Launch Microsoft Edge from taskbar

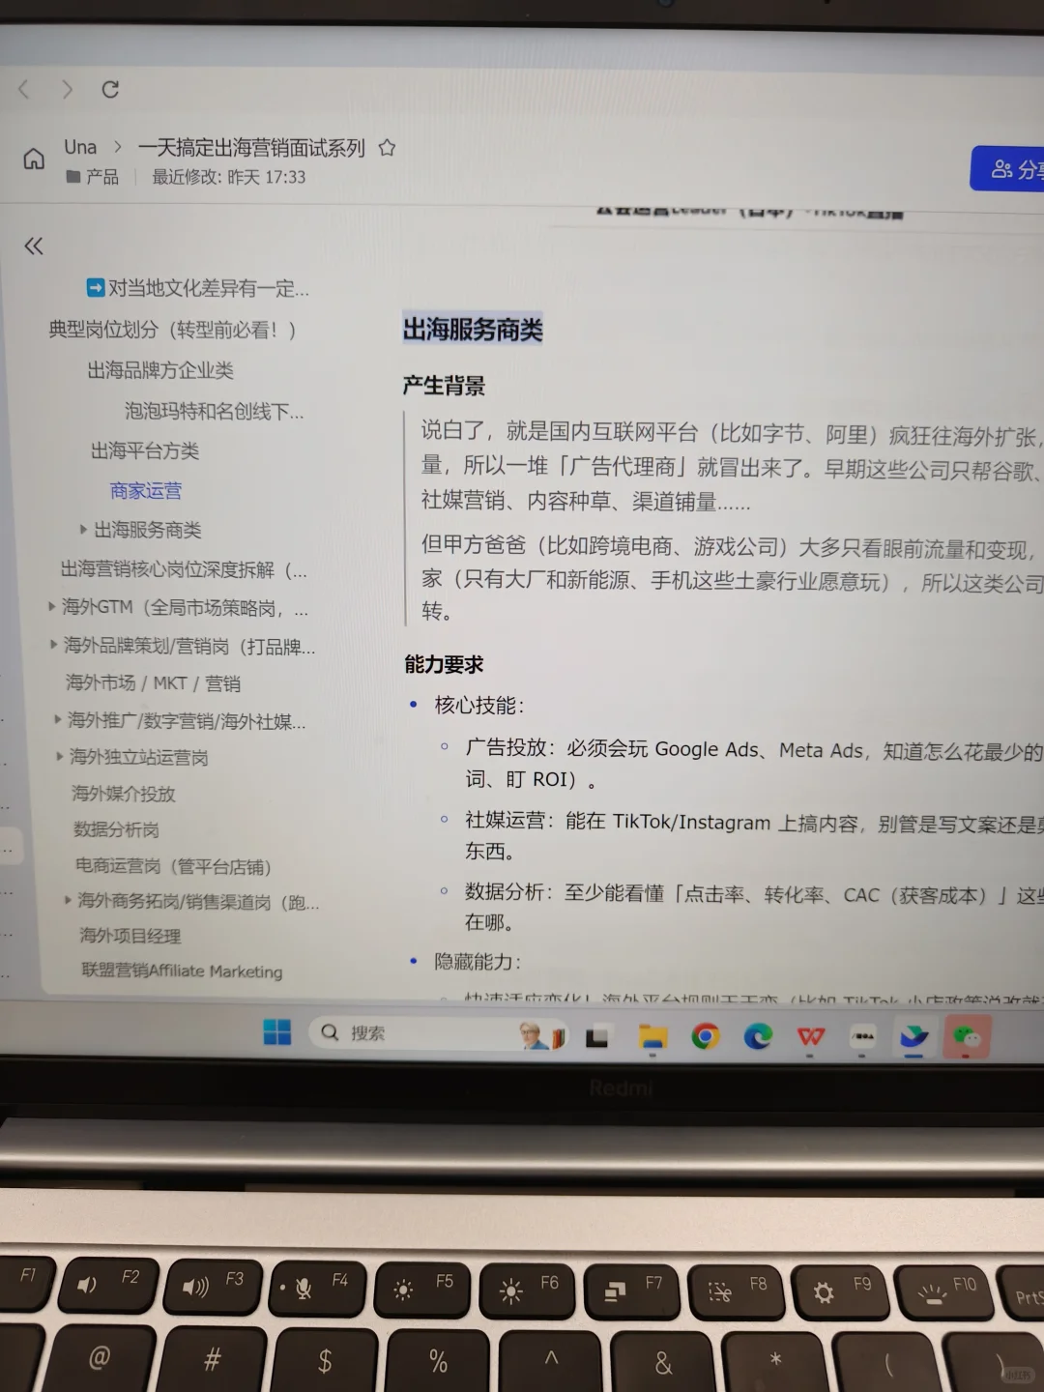[758, 1036]
